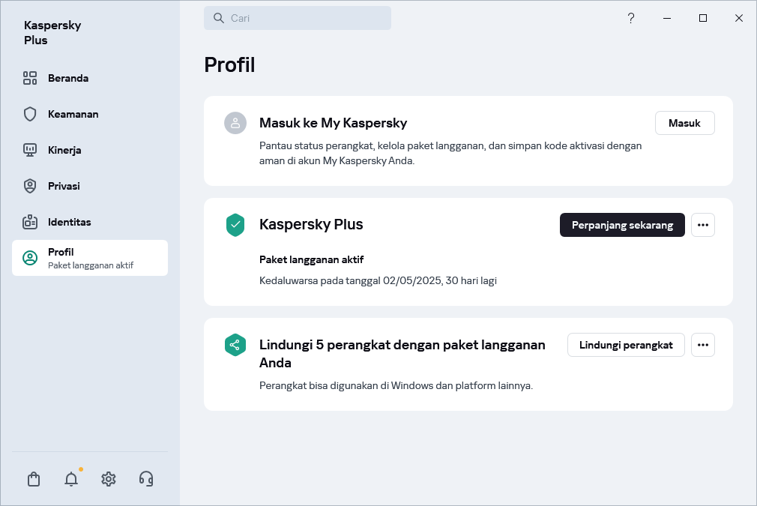Click the My Kaspersky avatar icon
Image resolution: width=757 pixels, height=506 pixels.
click(x=235, y=123)
